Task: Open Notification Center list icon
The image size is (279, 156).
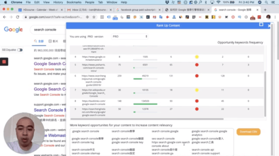Action: tap(273, 2)
